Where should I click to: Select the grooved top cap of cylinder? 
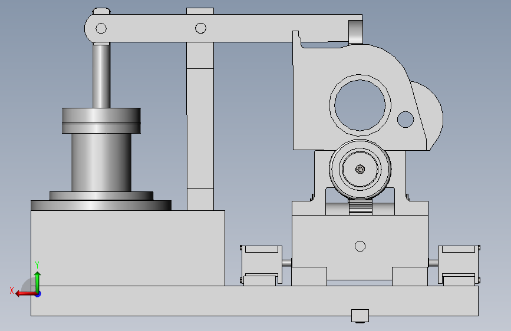101,121
